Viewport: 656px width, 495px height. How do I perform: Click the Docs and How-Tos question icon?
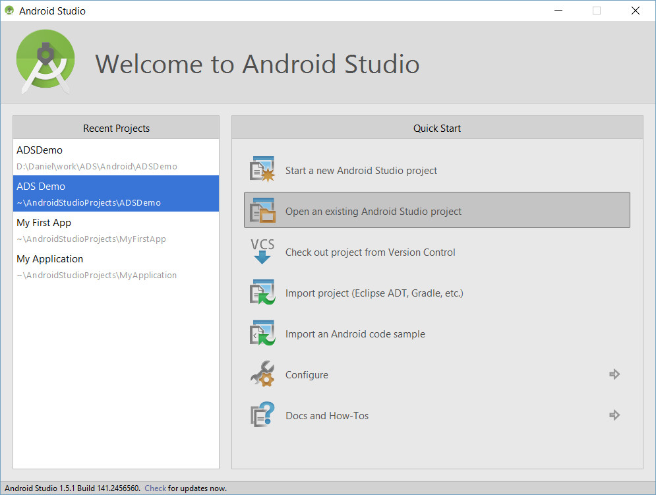pyautogui.click(x=262, y=415)
